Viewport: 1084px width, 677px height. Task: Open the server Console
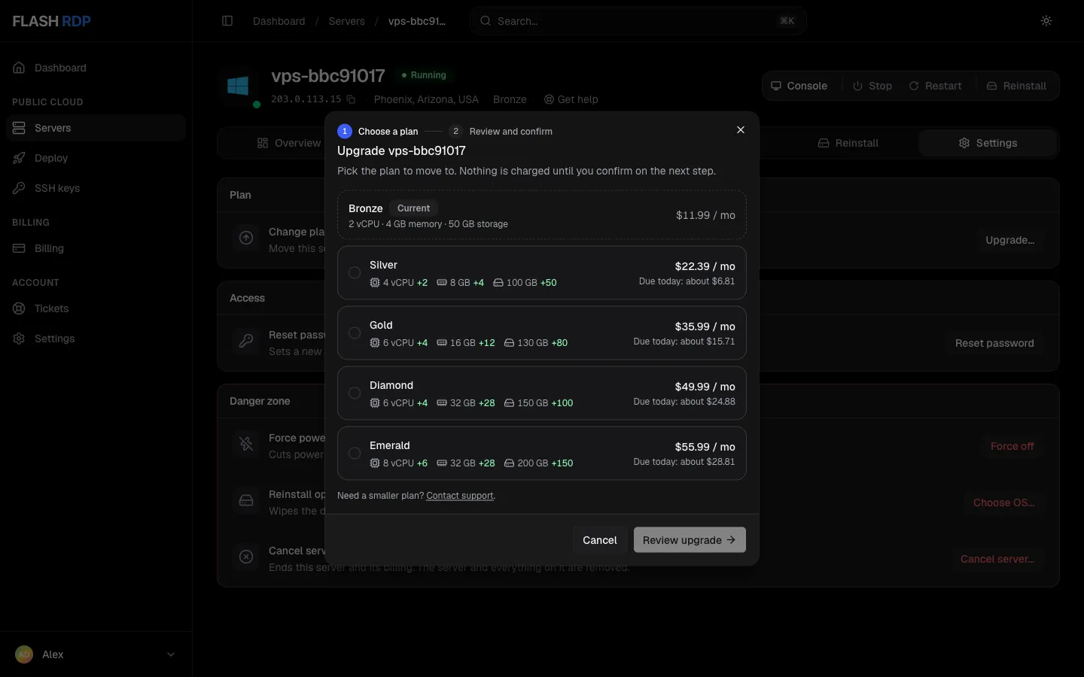(x=799, y=86)
